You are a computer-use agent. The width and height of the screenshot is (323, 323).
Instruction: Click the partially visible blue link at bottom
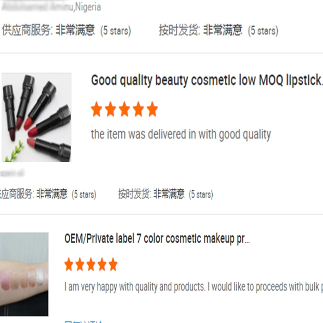(83, 322)
